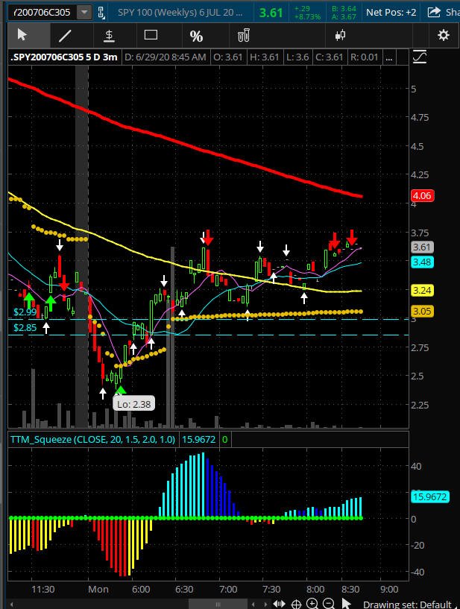
Task: Open chart settings gear
Action: coord(444,35)
